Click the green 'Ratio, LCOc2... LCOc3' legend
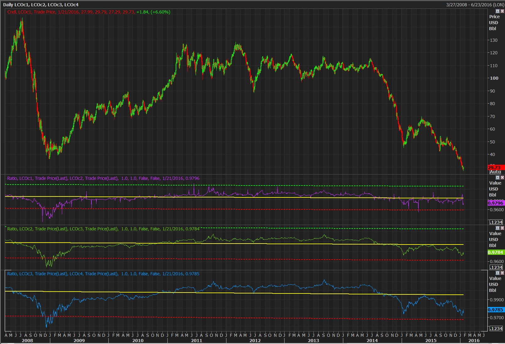505x344 pixels. [x=103, y=229]
